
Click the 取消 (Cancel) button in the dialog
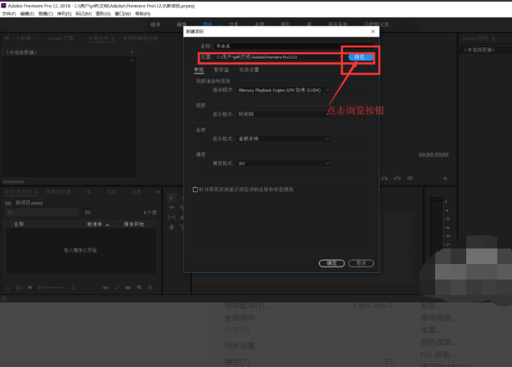361,263
